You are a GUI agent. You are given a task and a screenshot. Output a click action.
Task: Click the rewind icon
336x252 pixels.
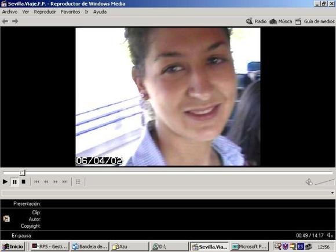click(46, 182)
